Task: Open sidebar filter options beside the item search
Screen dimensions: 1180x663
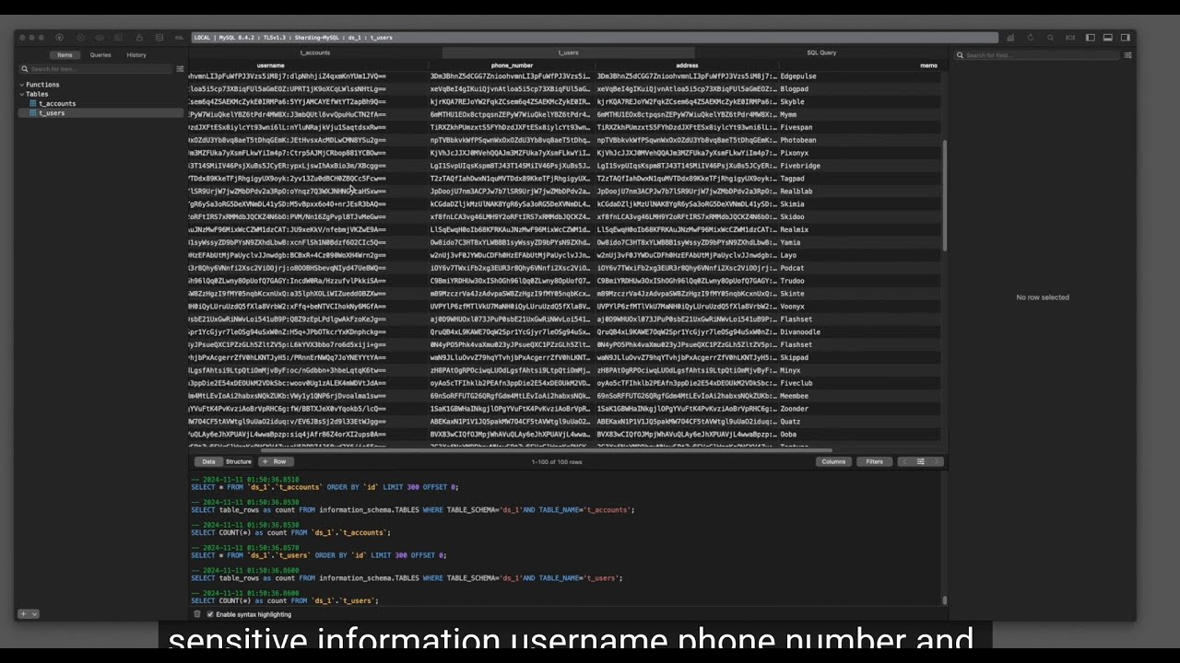Action: pyautogui.click(x=180, y=69)
